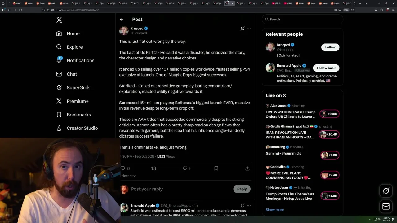Click the browser zoom level 150% indicator
Image resolution: width=397 pixels, height=223 pixels.
[346, 10]
